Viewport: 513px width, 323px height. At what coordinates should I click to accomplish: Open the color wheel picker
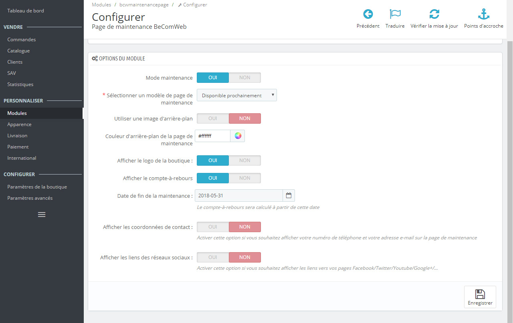(238, 136)
